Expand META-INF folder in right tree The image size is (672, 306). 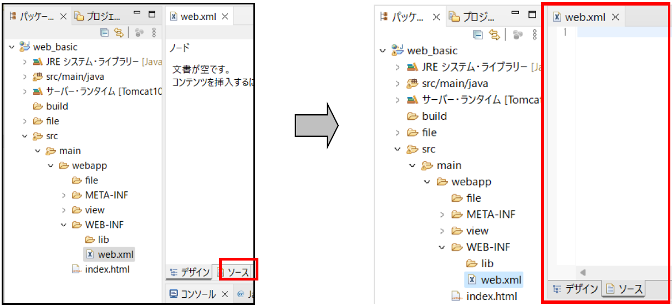pos(442,215)
